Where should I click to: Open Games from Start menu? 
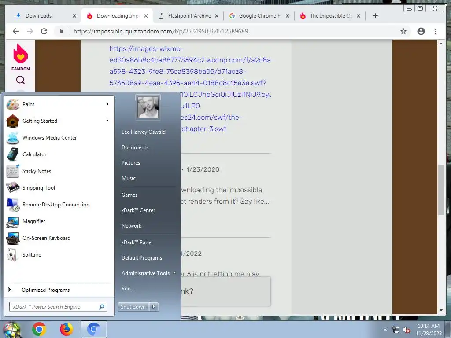click(x=129, y=195)
